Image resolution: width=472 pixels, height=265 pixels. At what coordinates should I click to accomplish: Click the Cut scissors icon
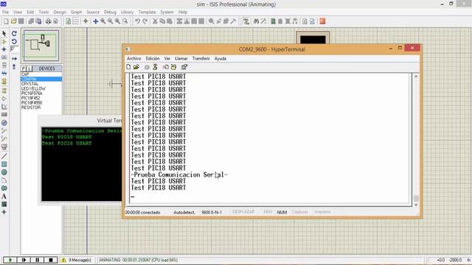(x=155, y=21)
